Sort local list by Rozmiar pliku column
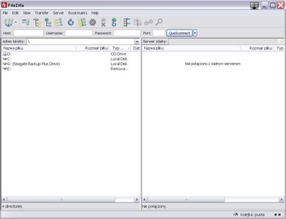 (93, 48)
